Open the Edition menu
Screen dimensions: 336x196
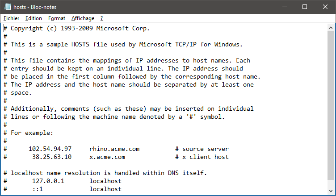(34, 18)
